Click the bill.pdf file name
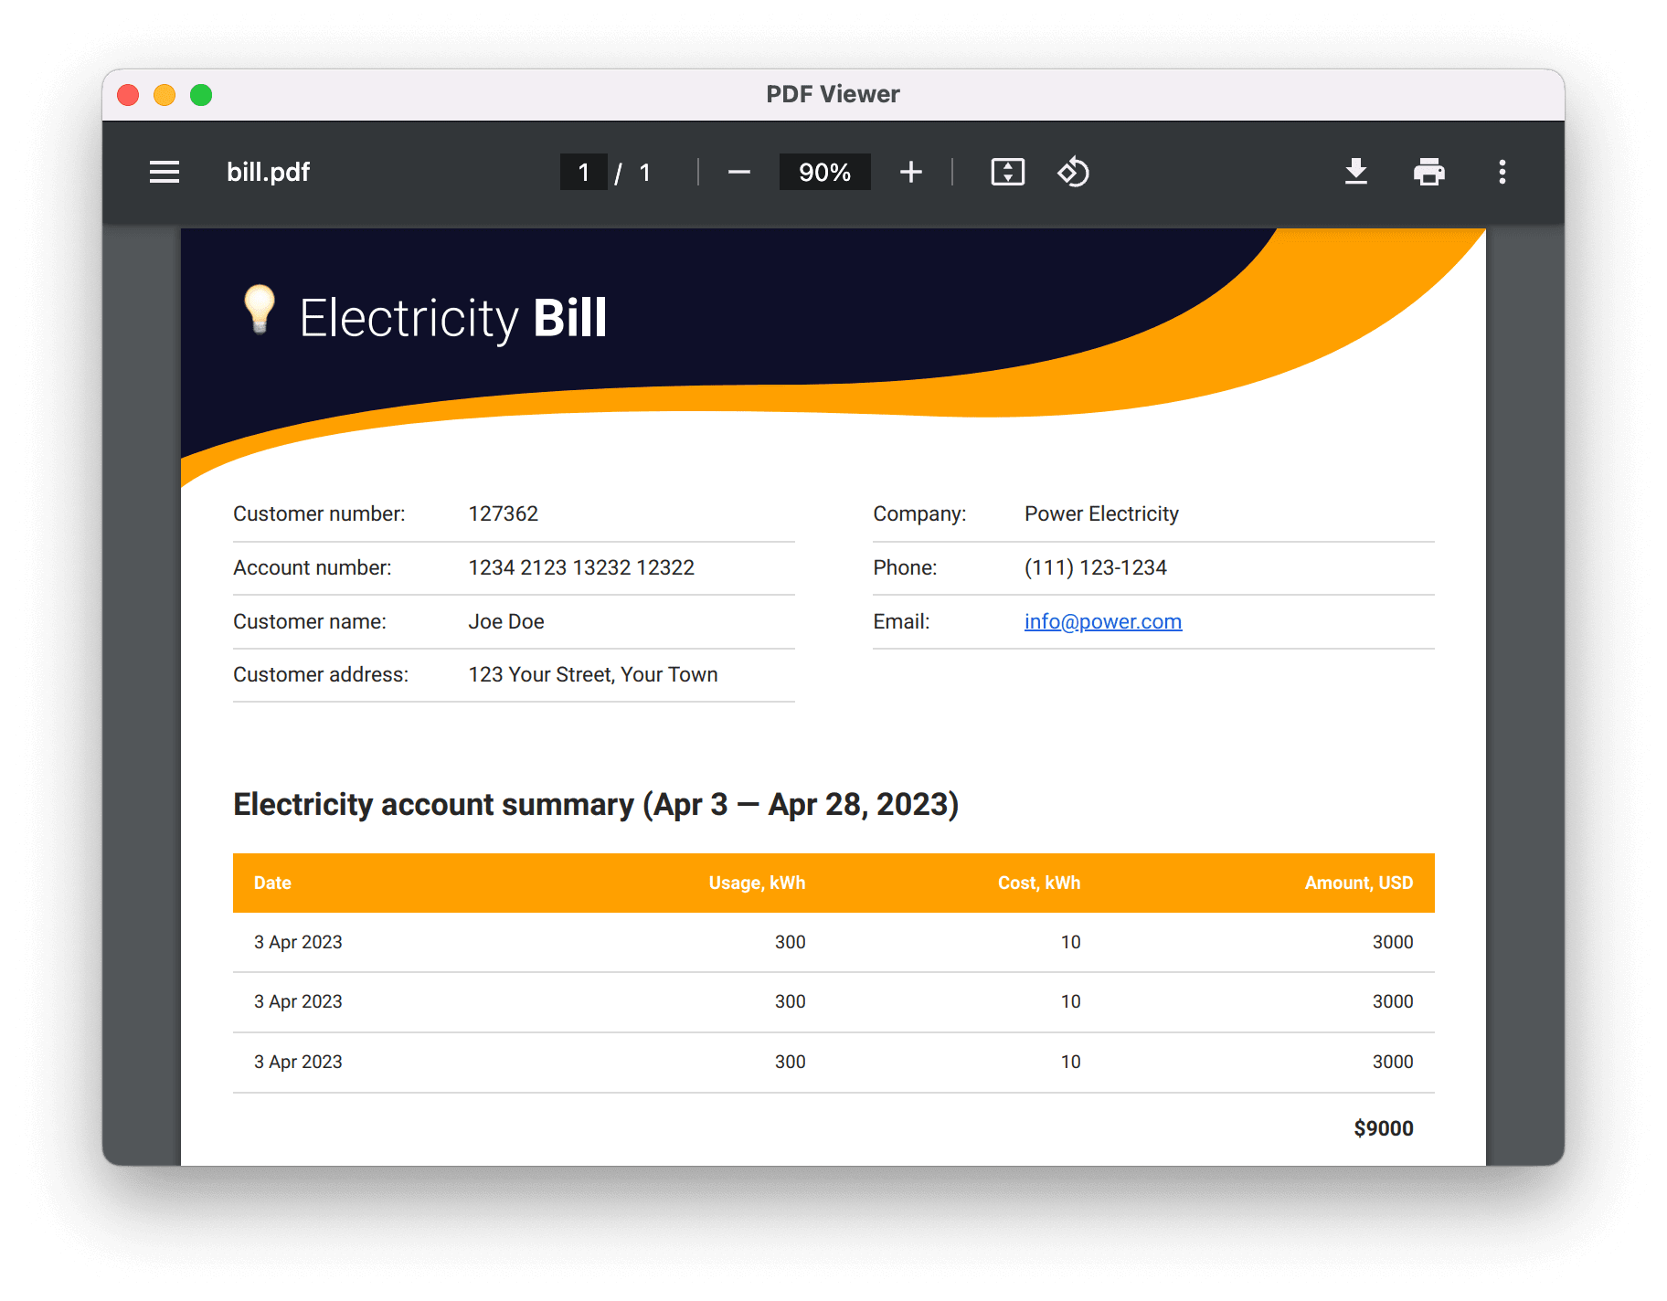1667x1301 pixels. 269,172
